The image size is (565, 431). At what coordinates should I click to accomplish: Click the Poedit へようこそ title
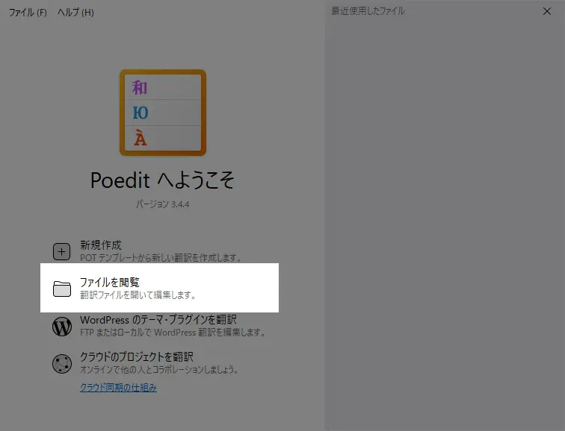click(x=162, y=180)
